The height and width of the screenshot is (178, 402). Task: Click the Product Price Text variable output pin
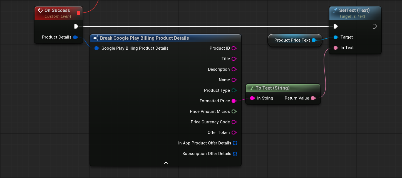pos(314,40)
